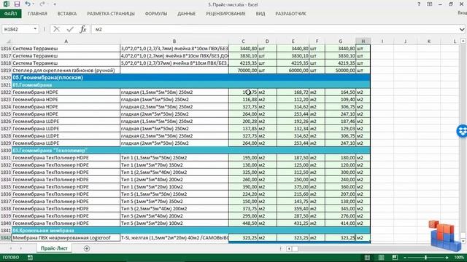Viewport: 467px width, 262px height.
Task: Confirm entry with the checkmark formula bar icon
Action: pyautogui.click(x=70, y=29)
